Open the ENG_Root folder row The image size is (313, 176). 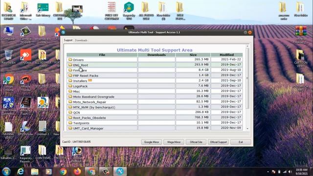point(155,65)
